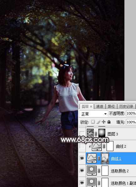Click the 曲线 2 mask link icon
This screenshot has width=136, height=187.
104,146
